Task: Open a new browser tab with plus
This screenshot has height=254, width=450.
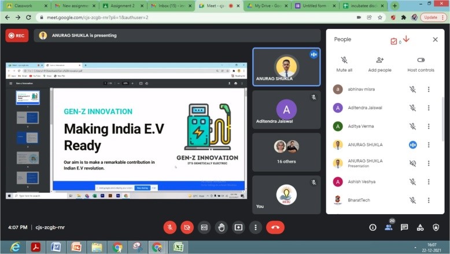Action: [x=394, y=5]
